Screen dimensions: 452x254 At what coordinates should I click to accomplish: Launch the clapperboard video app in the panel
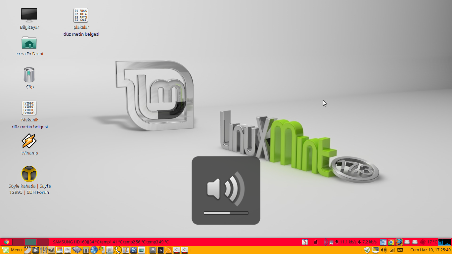(28, 250)
